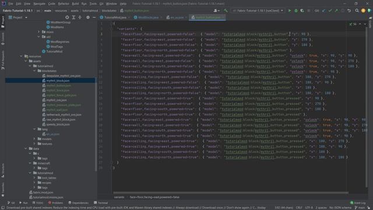Expand the mixin package folder
This screenshot has width=373, height=210.
tap(38, 32)
